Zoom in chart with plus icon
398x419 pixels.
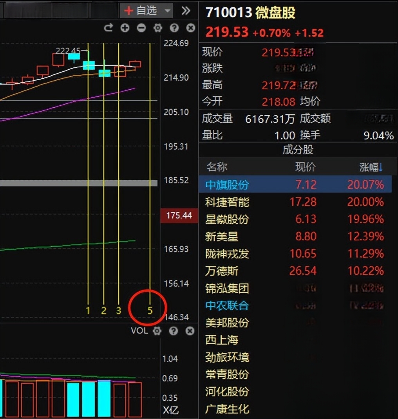125,28
